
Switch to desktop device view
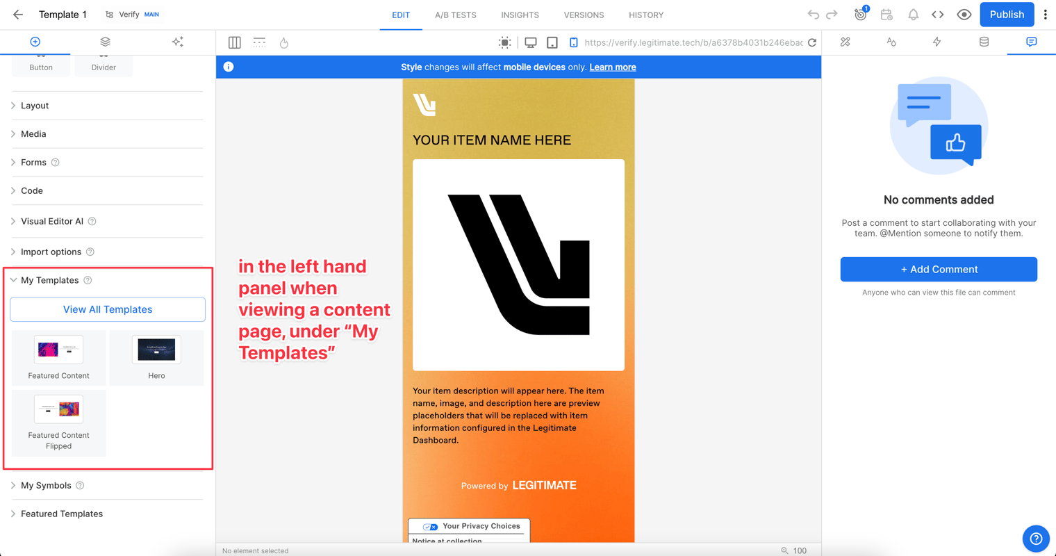[x=531, y=42]
